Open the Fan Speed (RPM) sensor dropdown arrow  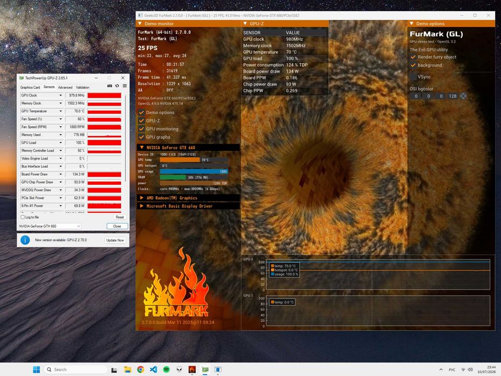coord(60,127)
